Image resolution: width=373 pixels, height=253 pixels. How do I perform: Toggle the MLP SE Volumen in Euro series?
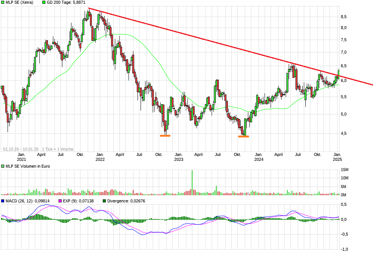3,166
